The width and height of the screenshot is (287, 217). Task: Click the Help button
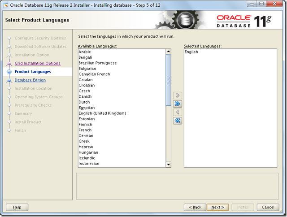(x=17, y=207)
